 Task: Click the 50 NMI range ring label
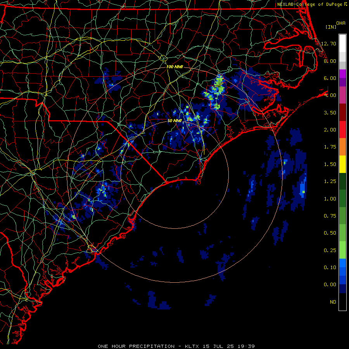click(174, 121)
